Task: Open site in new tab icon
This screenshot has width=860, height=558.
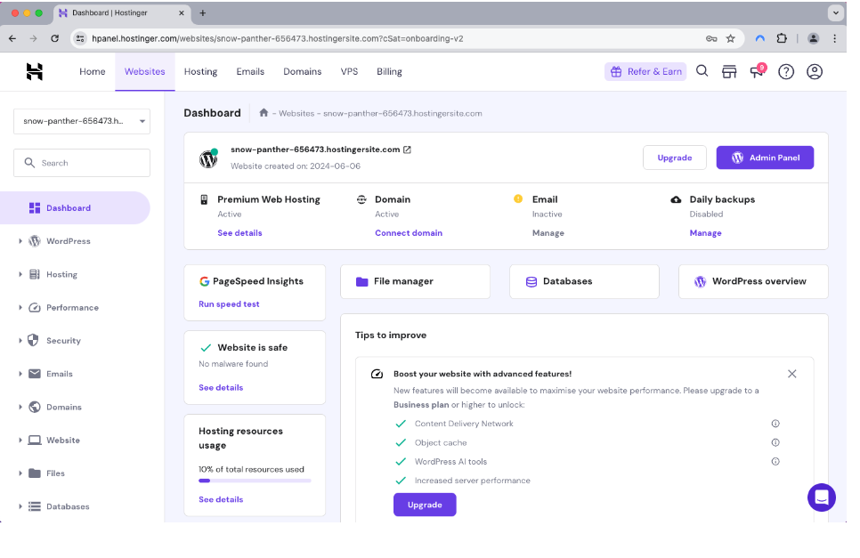Action: [407, 150]
